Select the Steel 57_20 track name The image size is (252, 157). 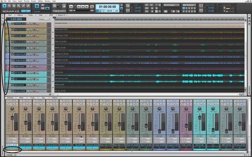20,48
